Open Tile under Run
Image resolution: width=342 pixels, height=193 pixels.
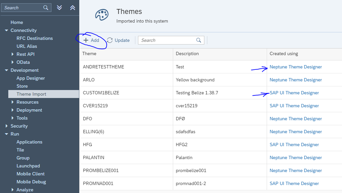[20, 150]
